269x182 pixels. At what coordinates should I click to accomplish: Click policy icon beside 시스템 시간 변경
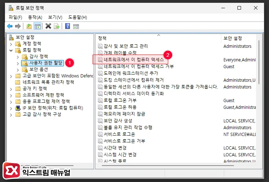[100, 155]
